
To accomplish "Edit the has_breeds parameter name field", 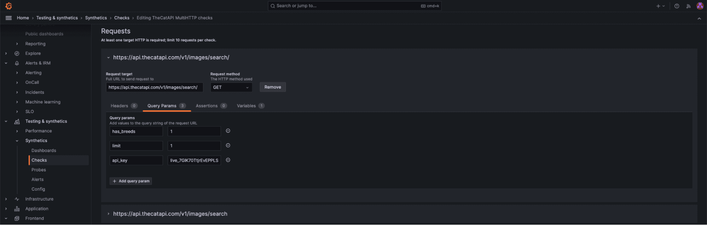I will pos(136,131).
